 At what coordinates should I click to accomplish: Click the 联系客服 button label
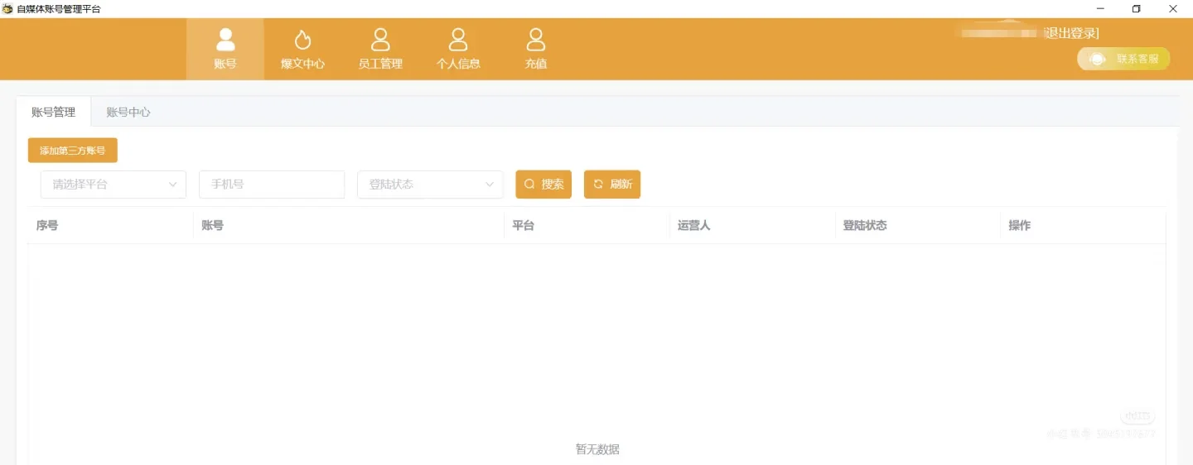tap(1137, 59)
